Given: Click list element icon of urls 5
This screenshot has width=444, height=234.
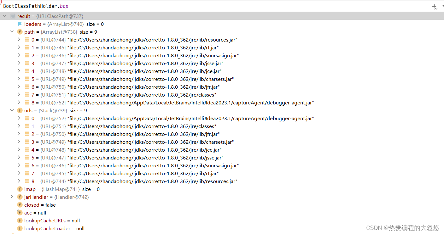Looking at the screenshot, I should [27, 158].
